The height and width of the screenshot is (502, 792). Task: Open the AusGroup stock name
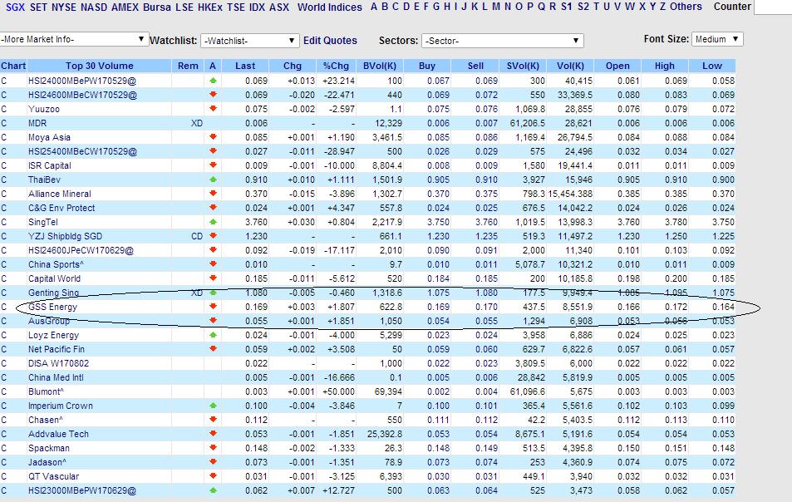click(49, 321)
